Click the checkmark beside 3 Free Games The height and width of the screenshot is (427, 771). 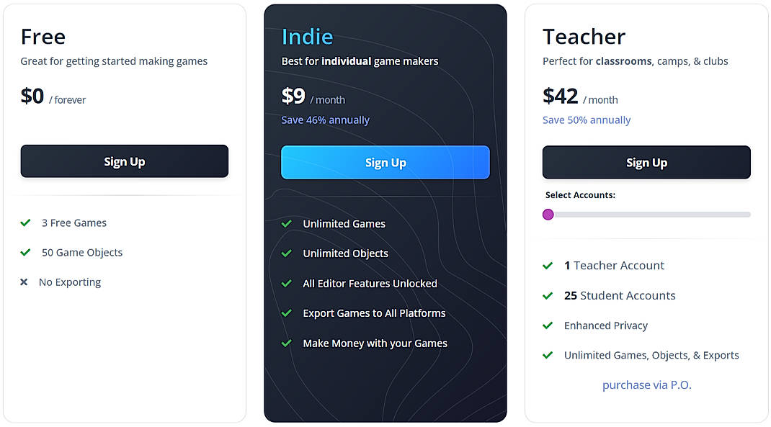(24, 223)
